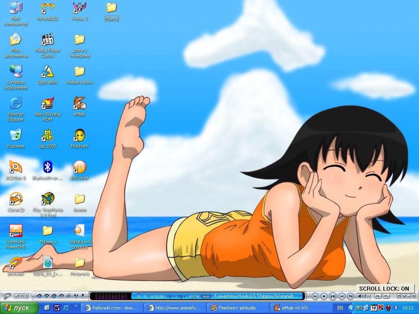Viewport: 419px width, 314px height.
Task: Open the jetAudio repeat mode dropdown
Action: (171, 296)
